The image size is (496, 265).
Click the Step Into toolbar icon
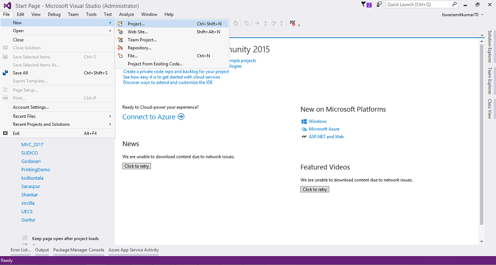point(266,23)
